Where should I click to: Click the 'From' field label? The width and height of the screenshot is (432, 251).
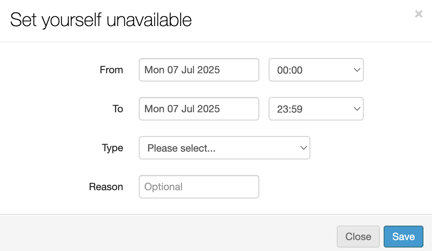111,70
